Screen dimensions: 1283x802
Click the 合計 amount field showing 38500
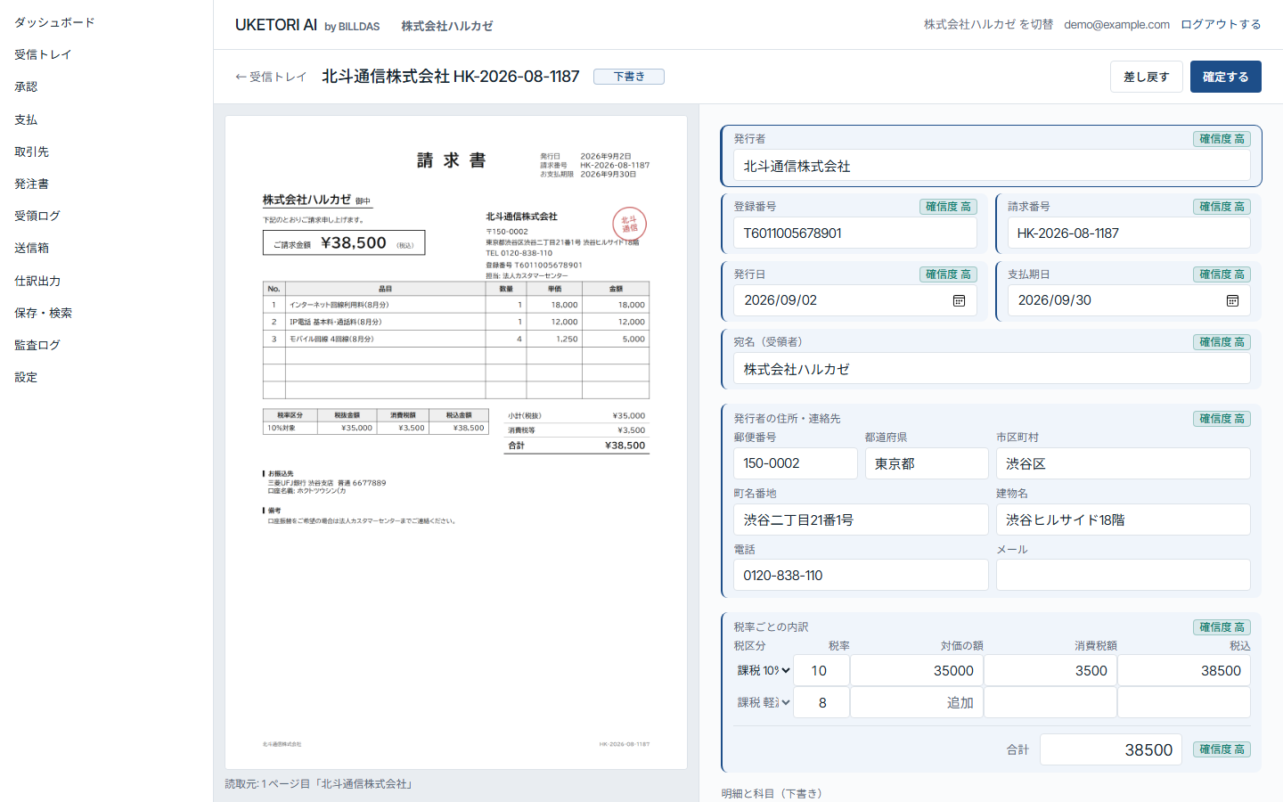pos(1111,749)
